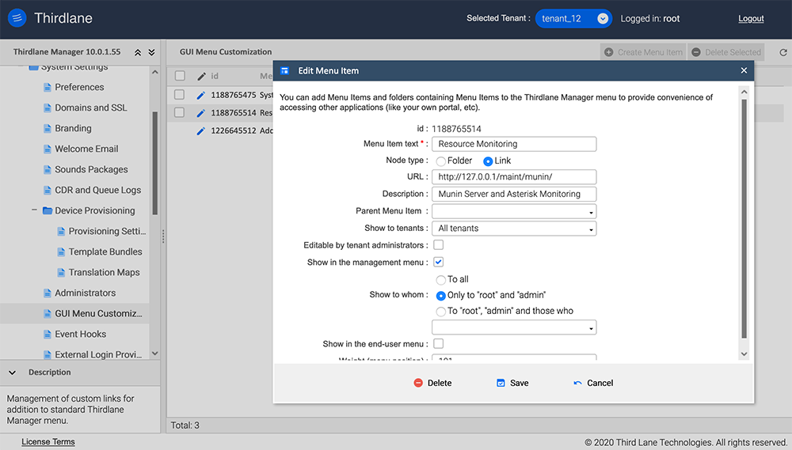
Task: Click the dialog's vertical scrollbar thumb
Action: pos(744,218)
